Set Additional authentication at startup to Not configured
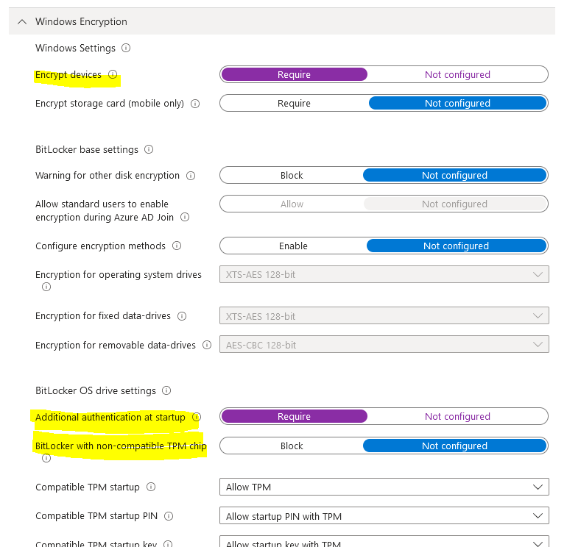Viewport: 567px width, 547px height. point(457,417)
